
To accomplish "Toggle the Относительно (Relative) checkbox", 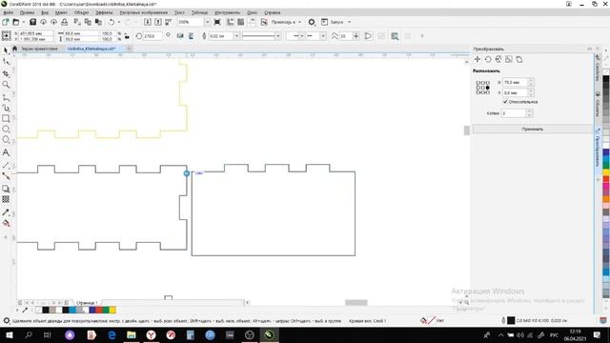I will [x=505, y=102].
